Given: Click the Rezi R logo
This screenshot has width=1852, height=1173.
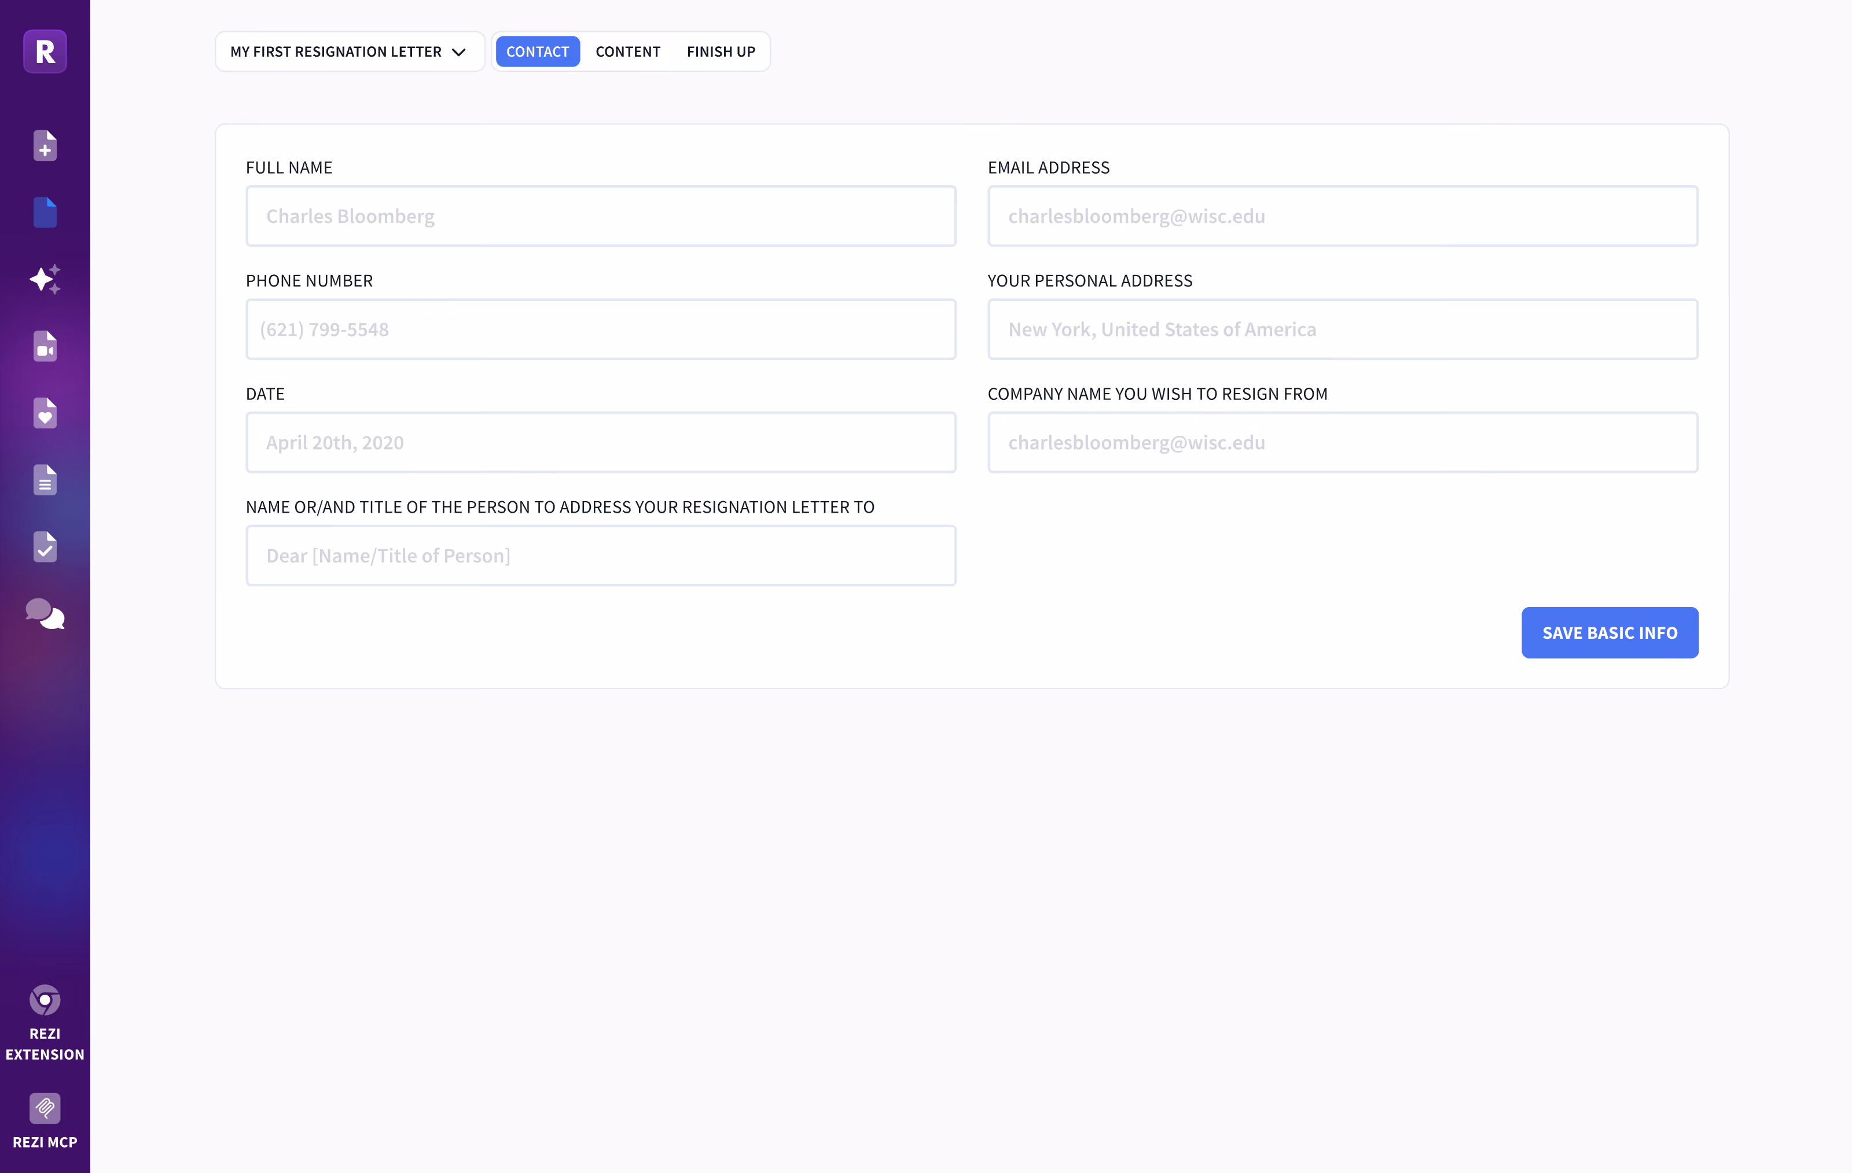Looking at the screenshot, I should click(45, 52).
